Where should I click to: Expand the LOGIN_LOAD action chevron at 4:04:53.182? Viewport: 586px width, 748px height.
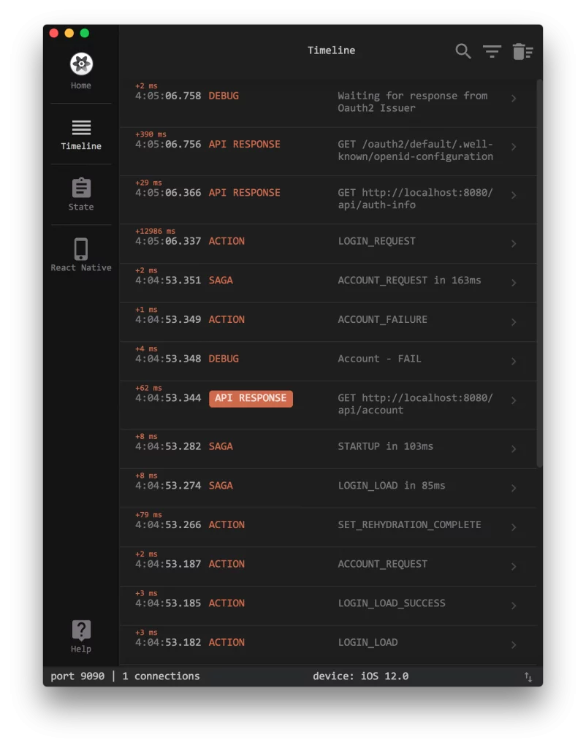(514, 645)
